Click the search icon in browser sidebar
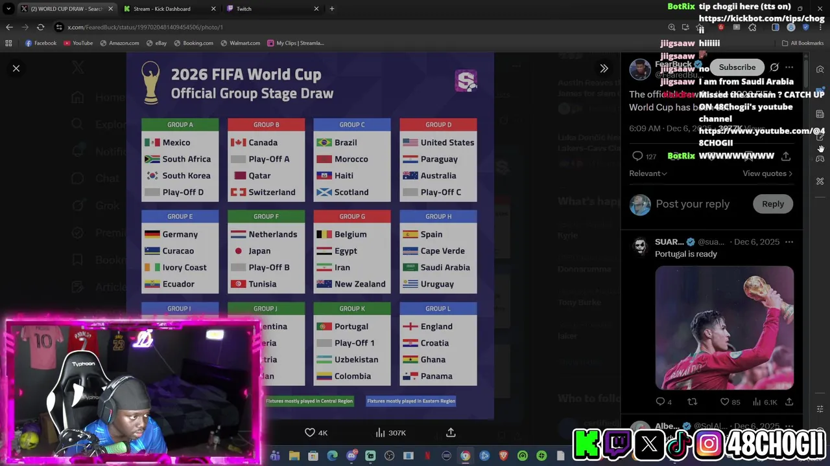Image resolution: width=830 pixels, height=466 pixels. pos(820,69)
